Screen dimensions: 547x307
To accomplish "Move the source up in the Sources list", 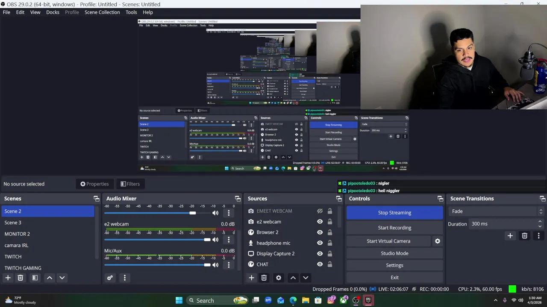I will (293, 278).
